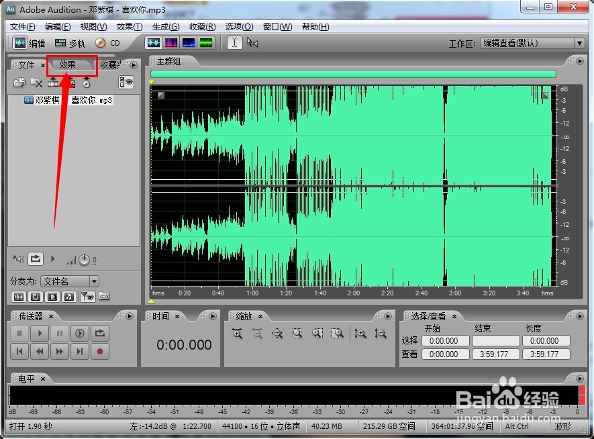Toggle the files panel options eye checkbox
This screenshot has height=439, width=594.
point(126,82)
